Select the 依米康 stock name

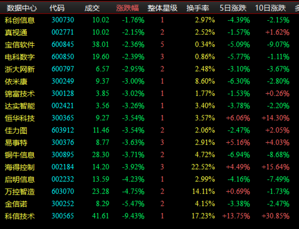(x=16, y=82)
